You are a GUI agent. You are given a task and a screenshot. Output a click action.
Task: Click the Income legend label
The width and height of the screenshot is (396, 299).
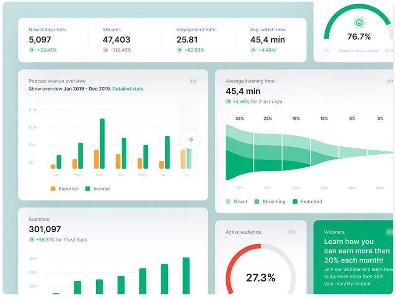coord(101,189)
